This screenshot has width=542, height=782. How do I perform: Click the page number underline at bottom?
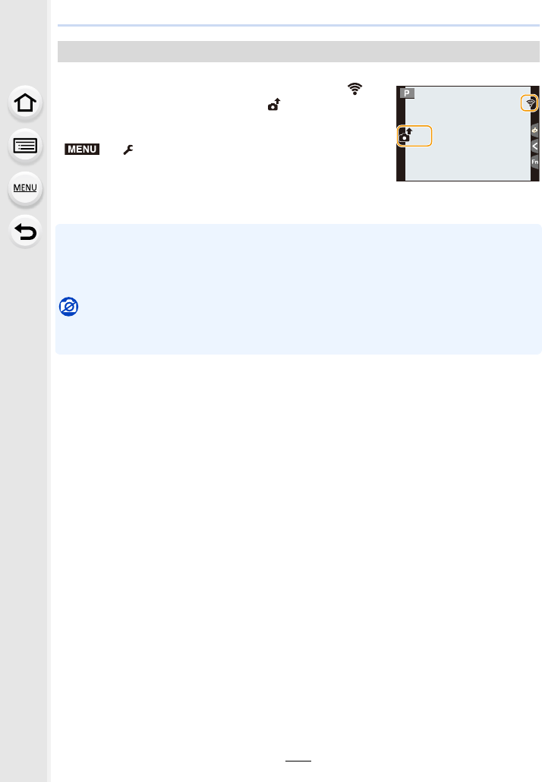298,761
